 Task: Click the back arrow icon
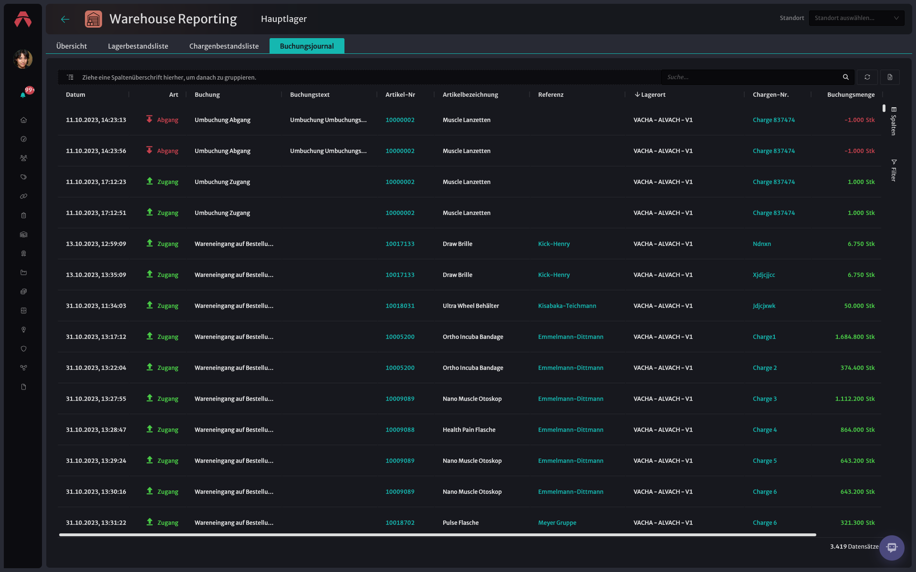(65, 19)
